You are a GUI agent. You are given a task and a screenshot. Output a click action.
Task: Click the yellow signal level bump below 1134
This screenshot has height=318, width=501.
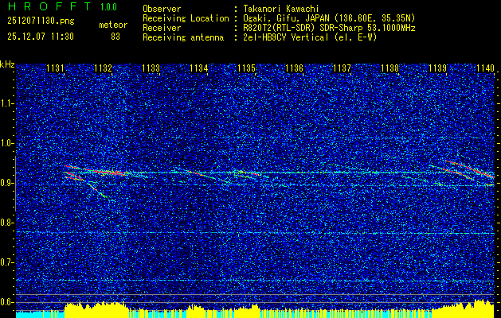pyautogui.click(x=196, y=312)
